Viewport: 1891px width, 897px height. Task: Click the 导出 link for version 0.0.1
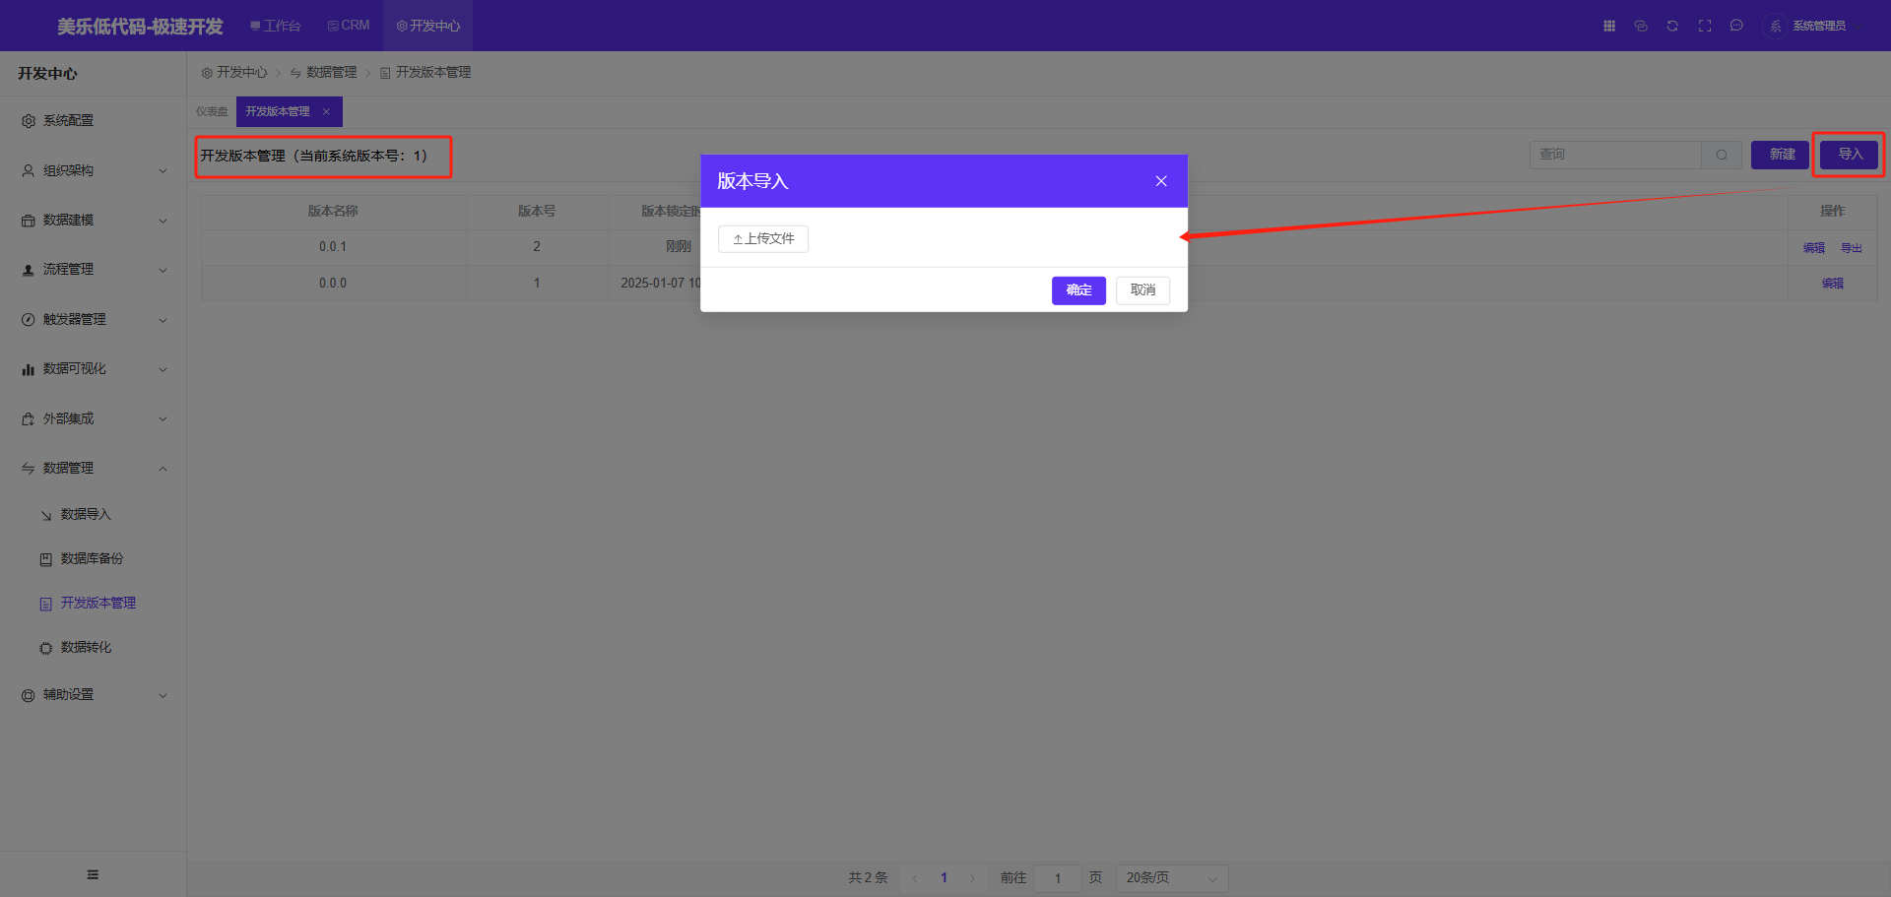tap(1852, 248)
